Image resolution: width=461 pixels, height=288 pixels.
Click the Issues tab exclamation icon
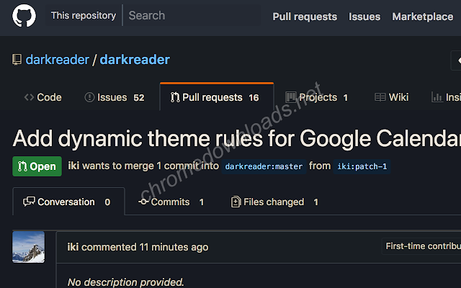(89, 97)
